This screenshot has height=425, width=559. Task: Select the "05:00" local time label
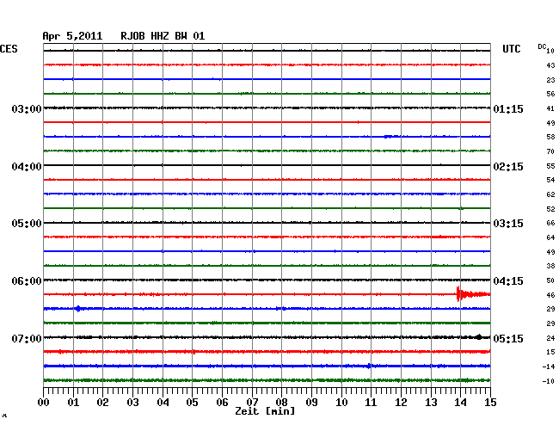point(27,224)
